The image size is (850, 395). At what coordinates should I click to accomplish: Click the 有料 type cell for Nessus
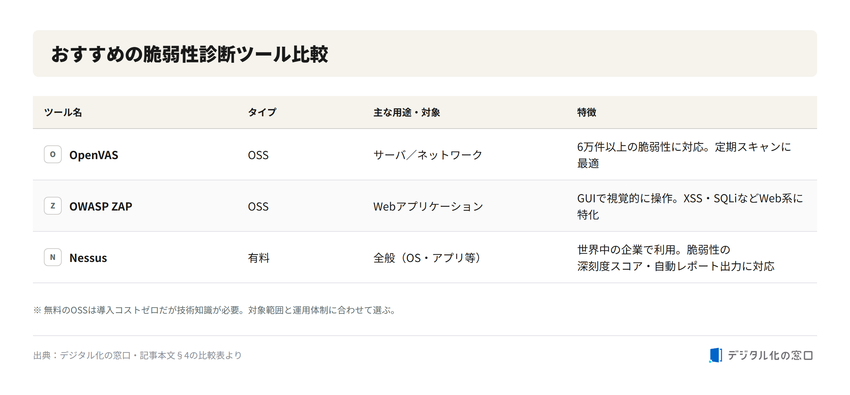259,258
